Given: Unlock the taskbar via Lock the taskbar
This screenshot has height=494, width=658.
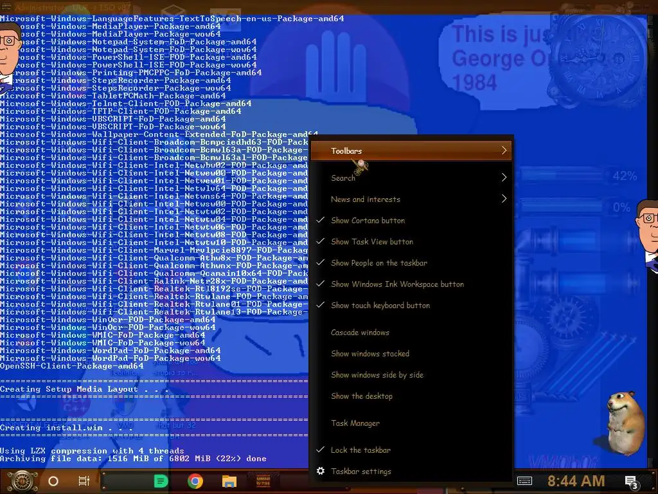Looking at the screenshot, I should [411, 450].
